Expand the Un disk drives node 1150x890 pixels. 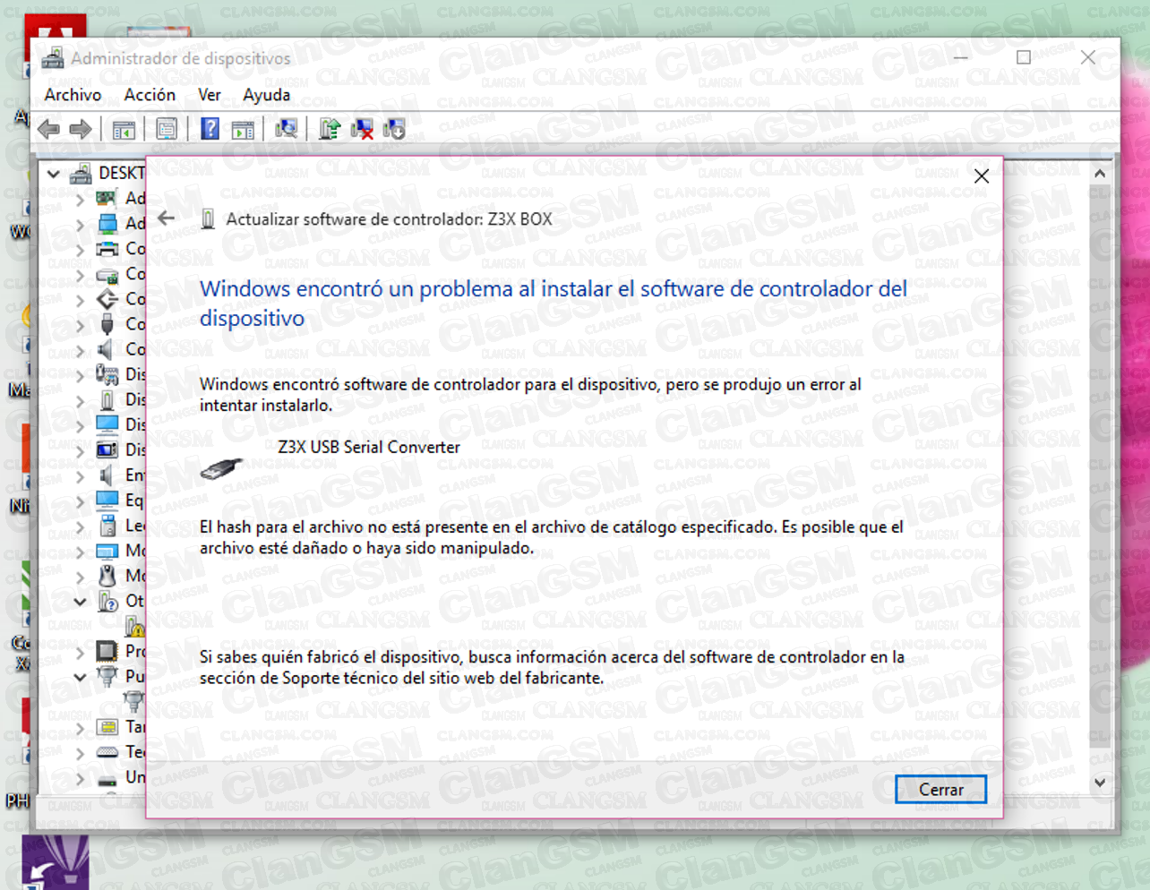pyautogui.click(x=80, y=777)
